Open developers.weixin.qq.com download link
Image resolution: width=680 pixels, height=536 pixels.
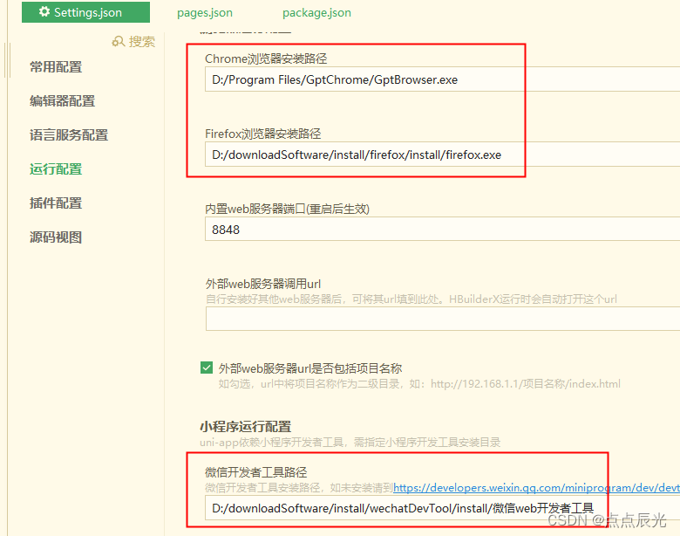536,488
